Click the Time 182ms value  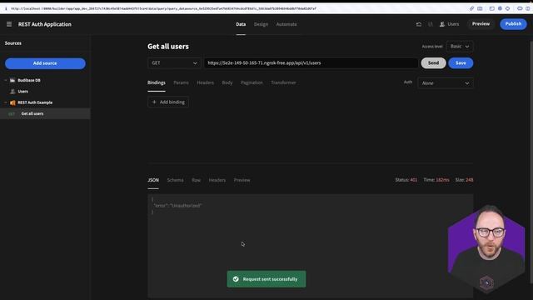point(442,180)
